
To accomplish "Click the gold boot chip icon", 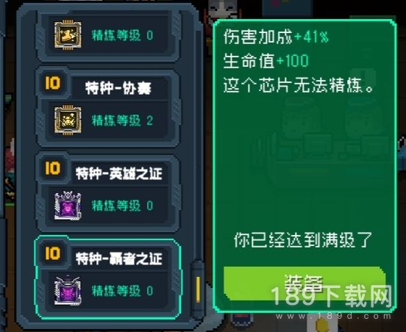I will click(68, 35).
